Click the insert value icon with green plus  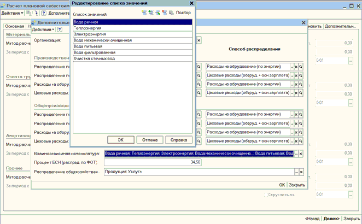click(151, 13)
